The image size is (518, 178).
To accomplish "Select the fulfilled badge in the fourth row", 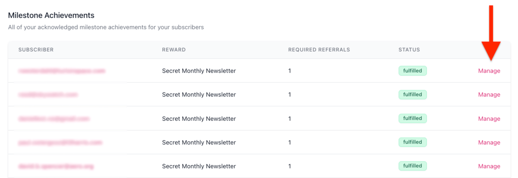I will [x=412, y=142].
